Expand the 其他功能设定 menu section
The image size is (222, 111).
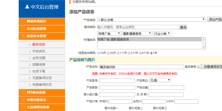[x=42, y=100]
